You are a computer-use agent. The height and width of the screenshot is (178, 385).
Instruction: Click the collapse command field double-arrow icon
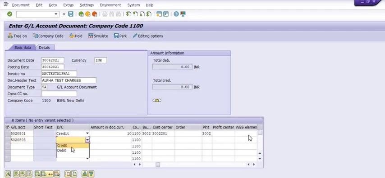point(64,14)
